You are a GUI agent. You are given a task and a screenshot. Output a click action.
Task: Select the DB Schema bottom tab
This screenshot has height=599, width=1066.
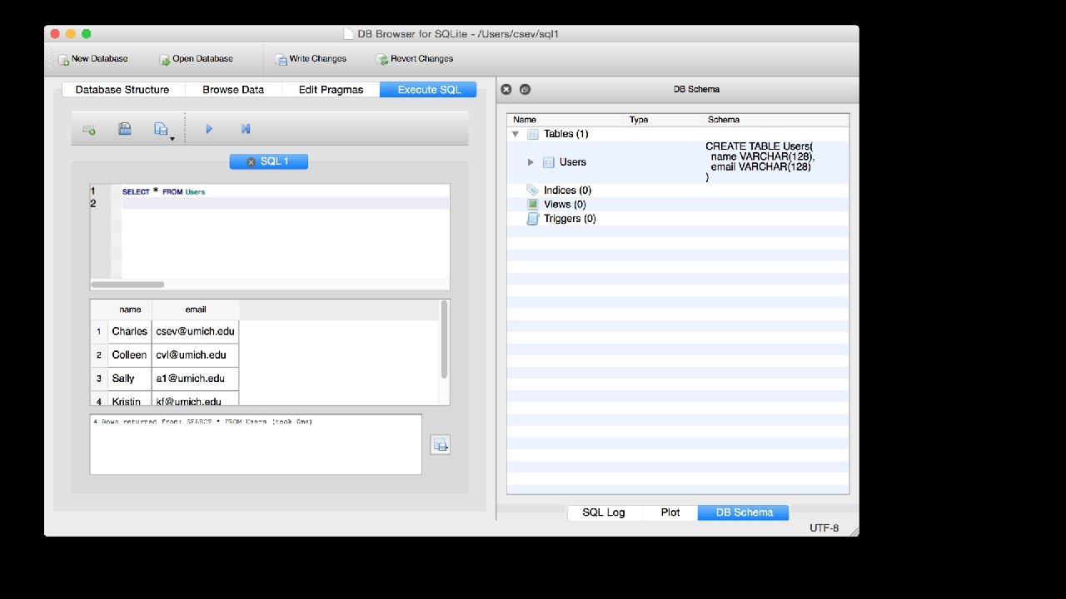pyautogui.click(x=744, y=512)
